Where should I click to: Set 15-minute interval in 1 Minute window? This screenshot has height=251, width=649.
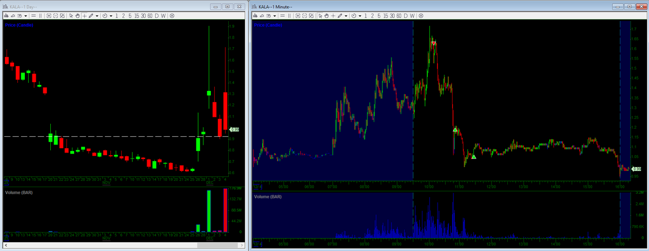(x=386, y=16)
